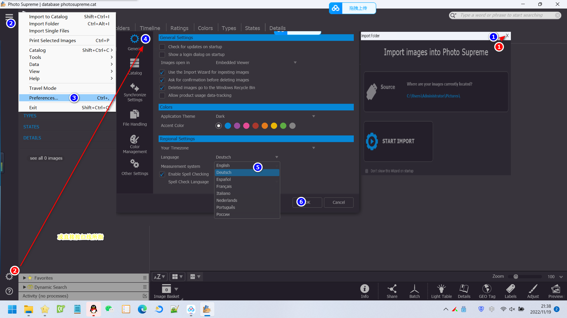Pick the green accent color swatch
Screen dimensions: 567x318
(283, 126)
